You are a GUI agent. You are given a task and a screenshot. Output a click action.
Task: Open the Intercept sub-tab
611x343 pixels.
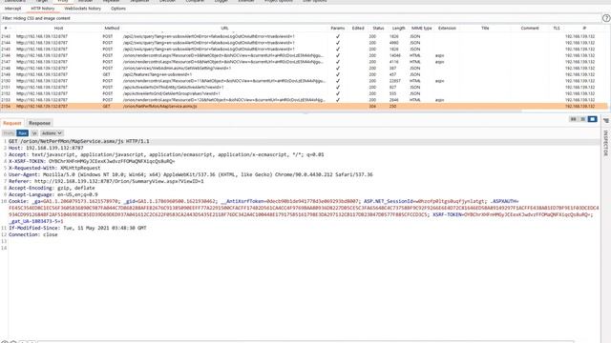(12, 9)
